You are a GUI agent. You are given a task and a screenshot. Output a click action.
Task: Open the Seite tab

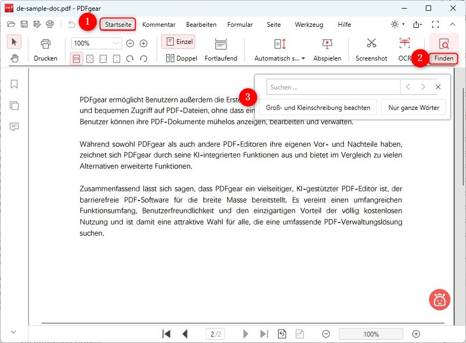click(x=273, y=24)
